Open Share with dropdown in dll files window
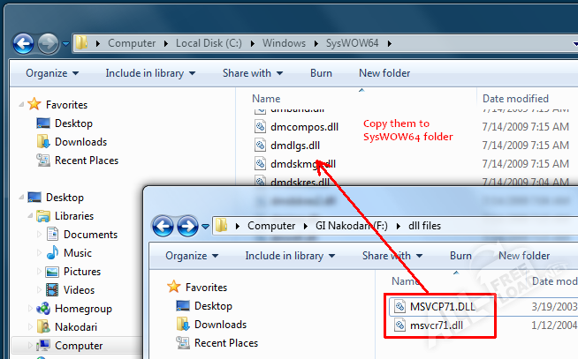Image resolution: width=578 pixels, height=359 pixels. [x=392, y=256]
